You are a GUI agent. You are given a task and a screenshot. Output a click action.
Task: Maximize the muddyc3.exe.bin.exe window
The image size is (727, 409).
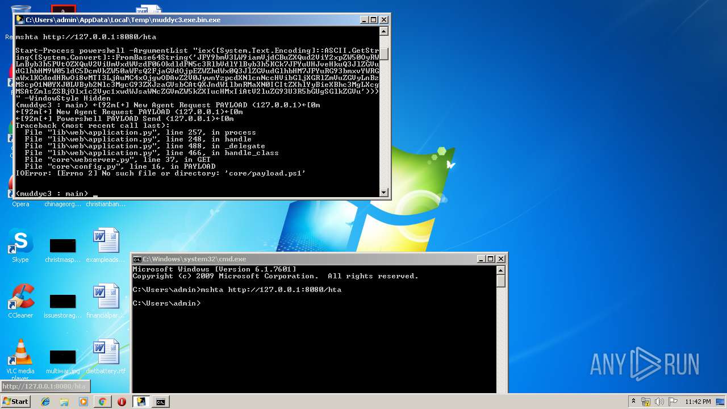373,20
